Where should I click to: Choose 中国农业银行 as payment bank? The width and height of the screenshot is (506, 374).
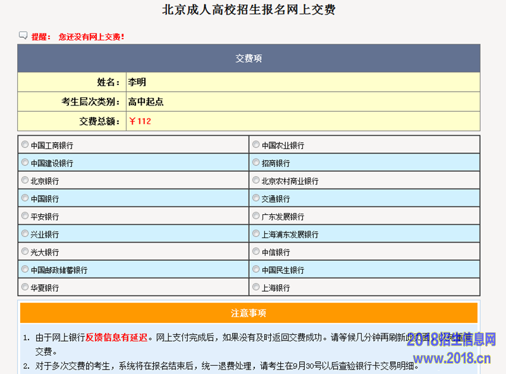pos(256,145)
